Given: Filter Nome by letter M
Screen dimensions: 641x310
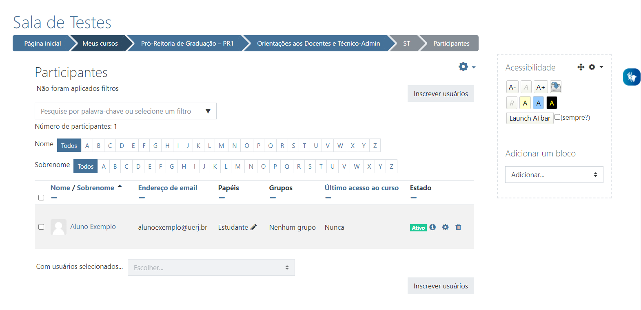Looking at the screenshot, I should point(221,145).
